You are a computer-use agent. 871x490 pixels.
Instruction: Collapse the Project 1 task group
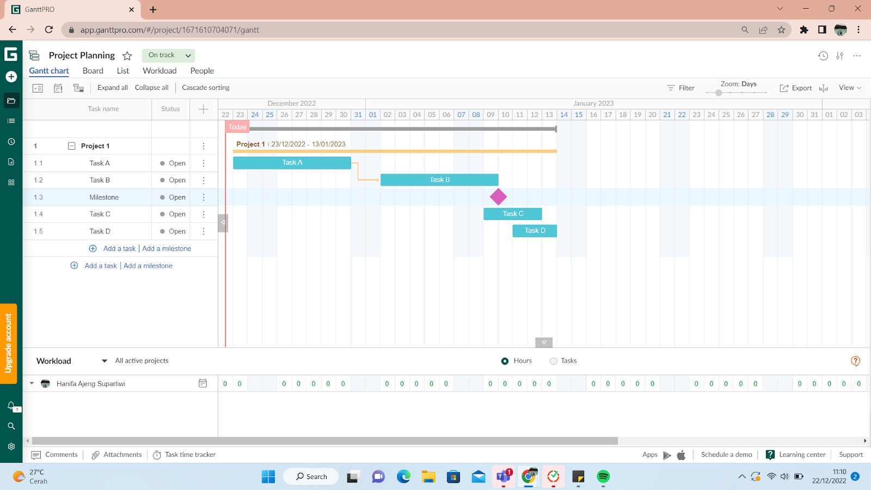coord(71,146)
